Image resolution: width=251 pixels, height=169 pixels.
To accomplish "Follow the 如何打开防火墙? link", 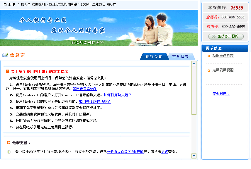I will coord(118,95).
